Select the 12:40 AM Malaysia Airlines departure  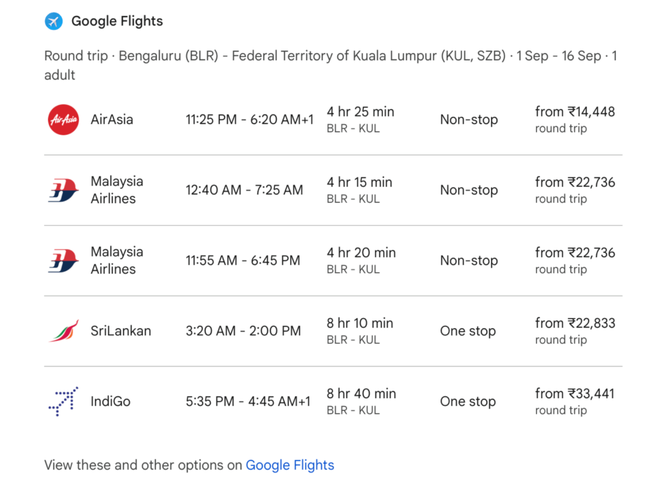tap(244, 190)
